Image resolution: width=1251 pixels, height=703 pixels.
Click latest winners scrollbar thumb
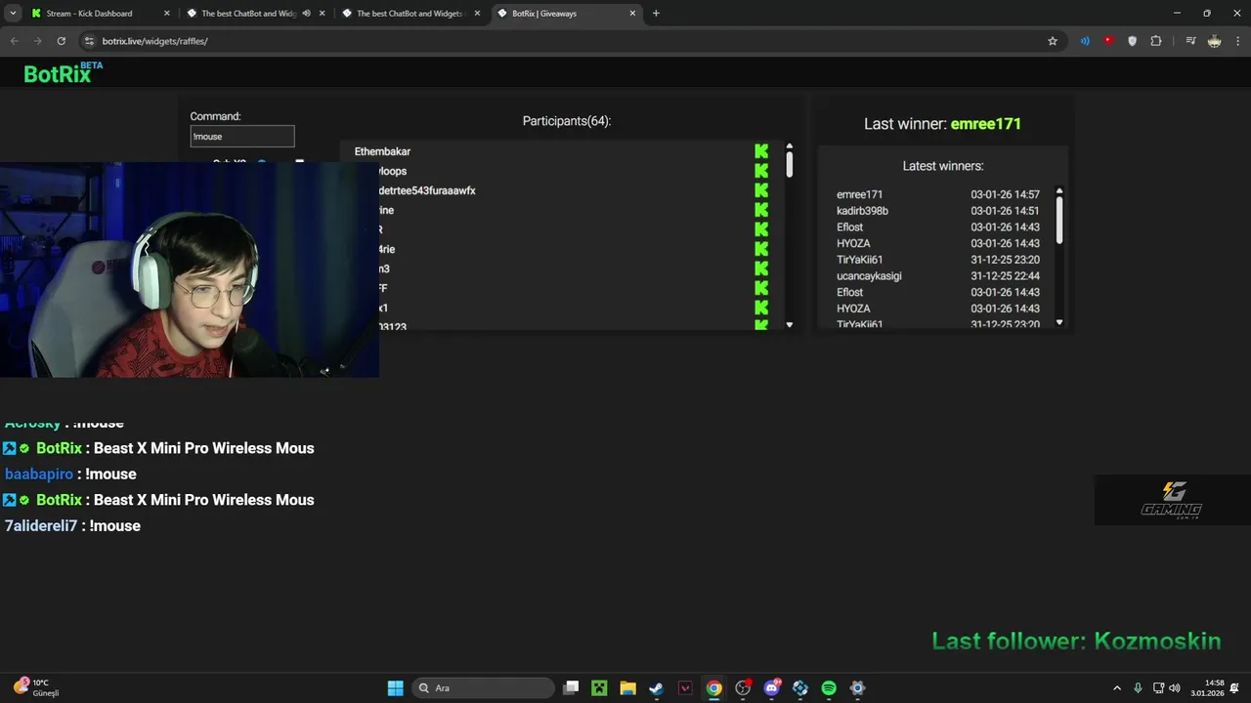1058,220
